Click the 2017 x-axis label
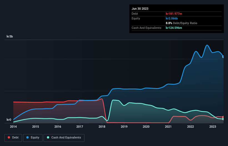The height and width of the screenshot is (146, 228). click(x=80, y=127)
